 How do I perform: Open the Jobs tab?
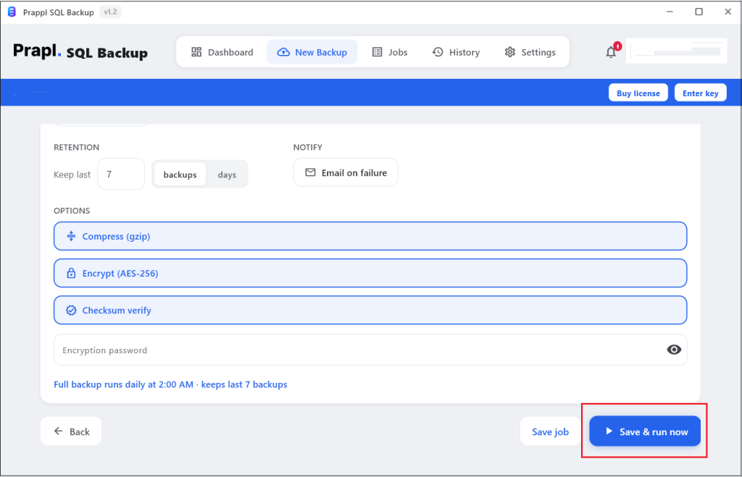(389, 52)
